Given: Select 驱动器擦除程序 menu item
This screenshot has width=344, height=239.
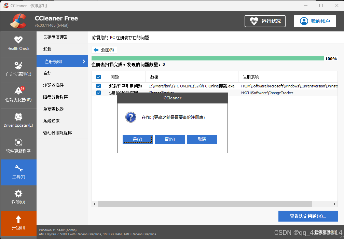Looking at the screenshot, I should point(62,133).
